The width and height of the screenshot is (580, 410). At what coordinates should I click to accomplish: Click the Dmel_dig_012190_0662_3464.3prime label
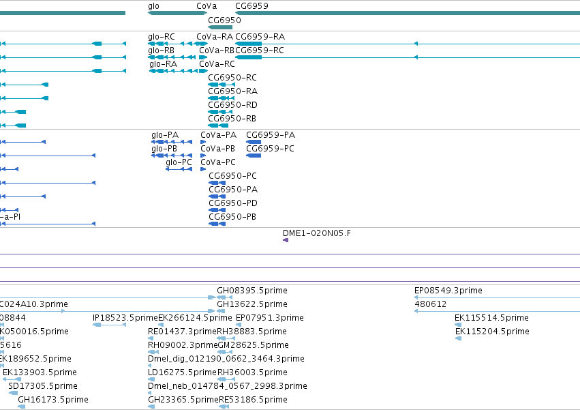click(226, 359)
